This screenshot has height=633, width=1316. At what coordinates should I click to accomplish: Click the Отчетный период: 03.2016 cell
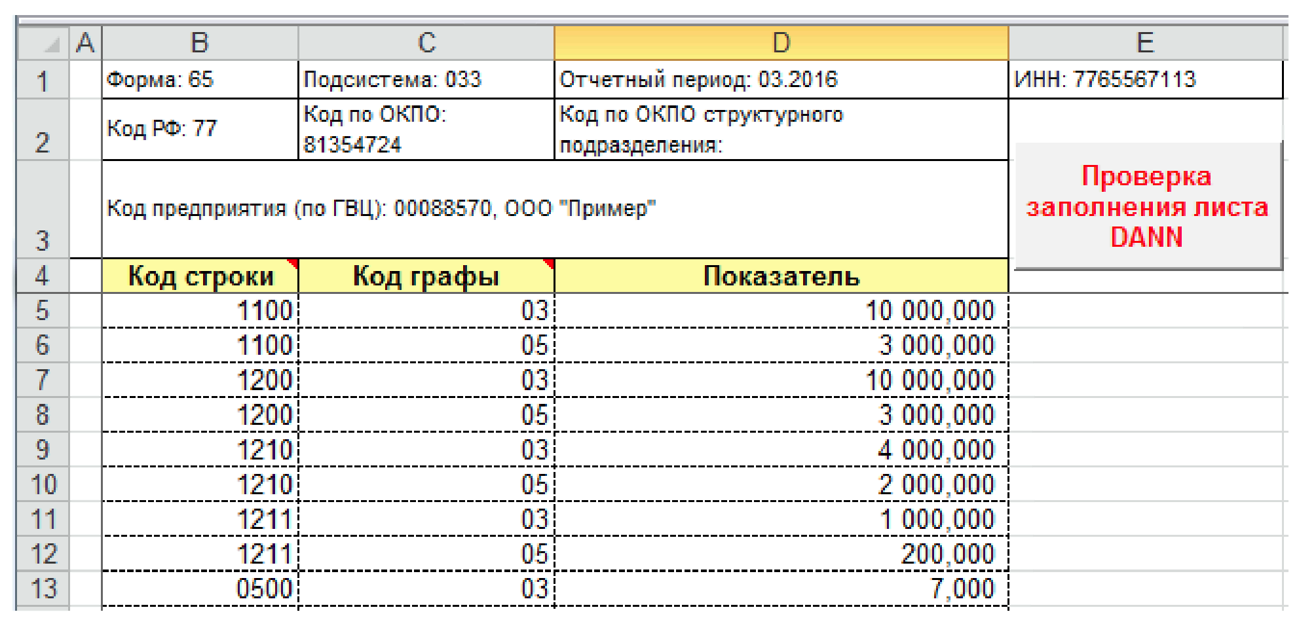click(x=781, y=80)
